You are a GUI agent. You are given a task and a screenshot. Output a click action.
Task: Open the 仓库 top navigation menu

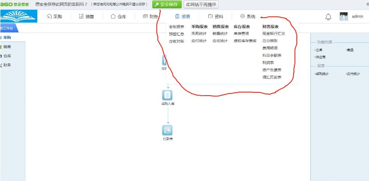pyautogui.click(x=118, y=17)
